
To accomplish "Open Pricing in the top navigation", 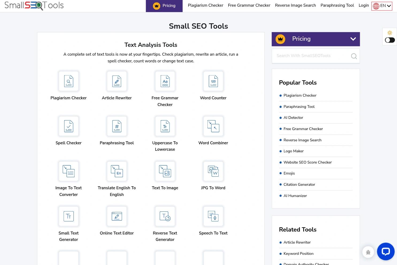I will (164, 6).
